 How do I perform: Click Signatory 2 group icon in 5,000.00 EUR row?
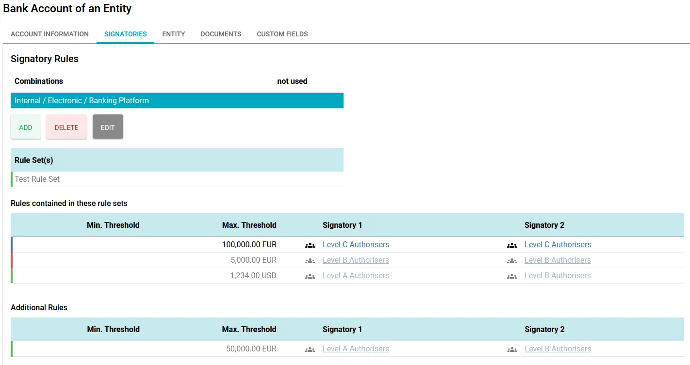pos(512,261)
